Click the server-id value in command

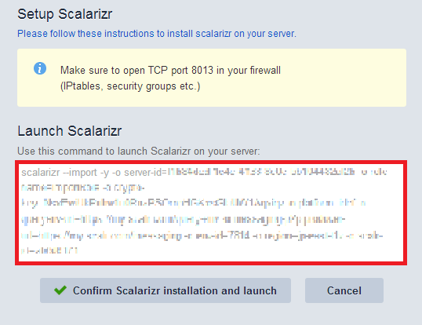(x=261, y=172)
